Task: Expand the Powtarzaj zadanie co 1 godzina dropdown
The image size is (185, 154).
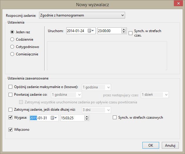Action: [x=66, y=95]
